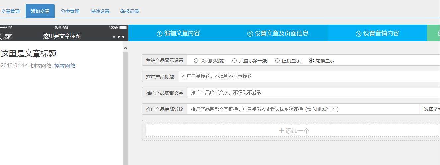The image size is (440, 165).
Task: Click the gray 捌零网络 author text
Action: click(41, 66)
